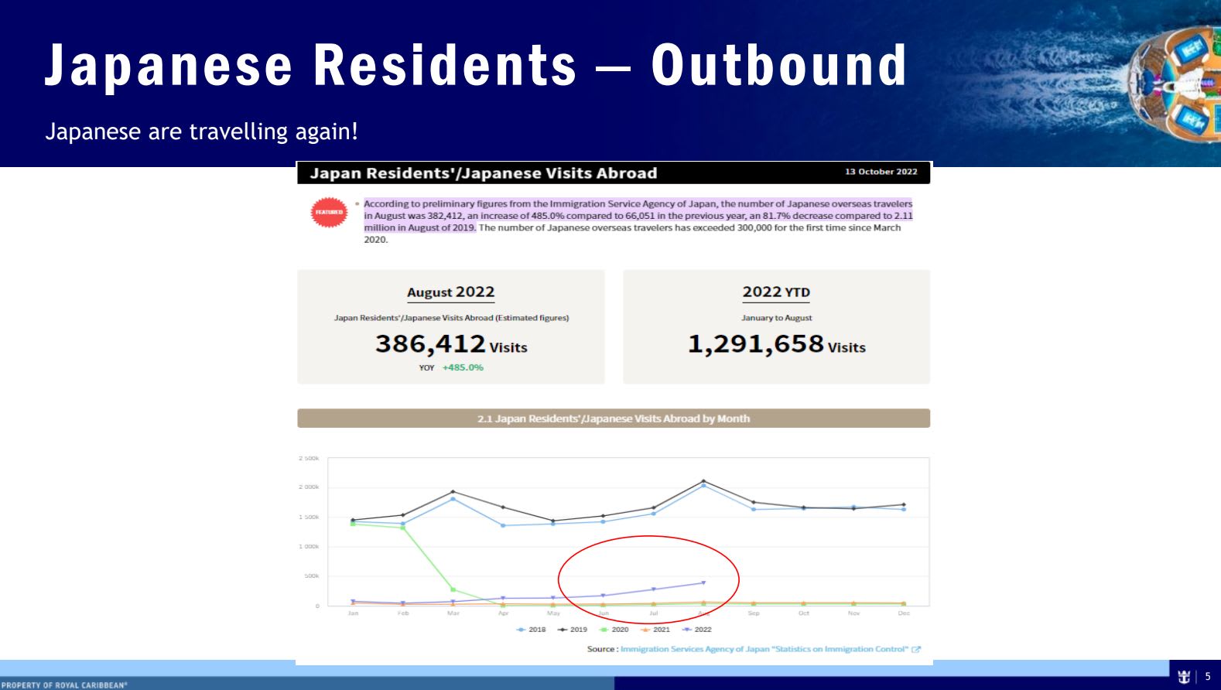Select the slide title 'Japanese Residents — Outbound'
This screenshot has height=690, width=1221.
(475, 65)
